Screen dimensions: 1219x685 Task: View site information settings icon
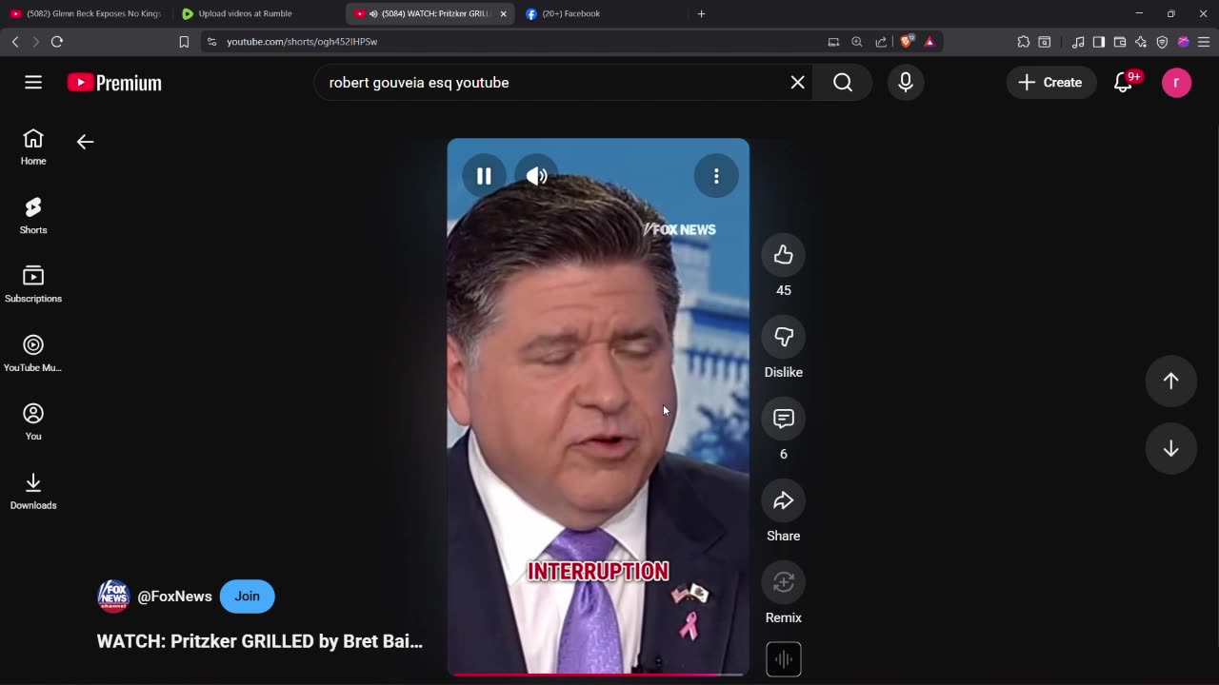pyautogui.click(x=211, y=42)
